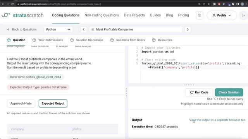Click the company column header
The width and height of the screenshot is (248, 139).
pyautogui.click(x=17, y=129)
